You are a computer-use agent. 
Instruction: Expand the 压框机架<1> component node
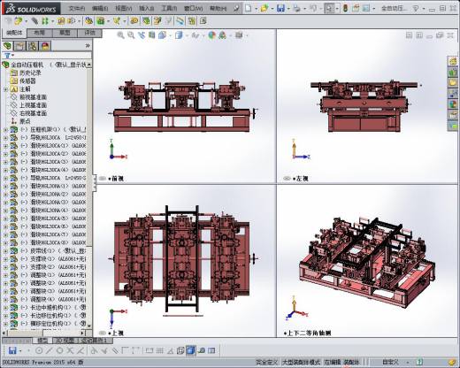(x=5, y=129)
